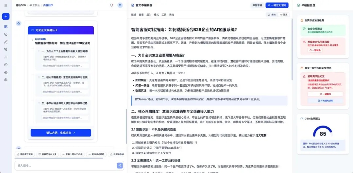Click the notification bell icon
This screenshot has width=353, height=173.
pyautogui.click(x=111, y=5)
